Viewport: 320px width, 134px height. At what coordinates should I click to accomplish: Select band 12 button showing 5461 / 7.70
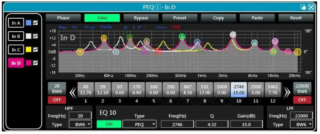point(273,90)
